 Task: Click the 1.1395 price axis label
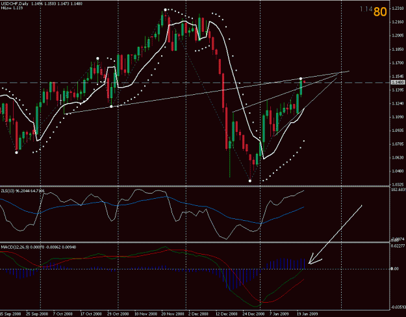point(398,90)
